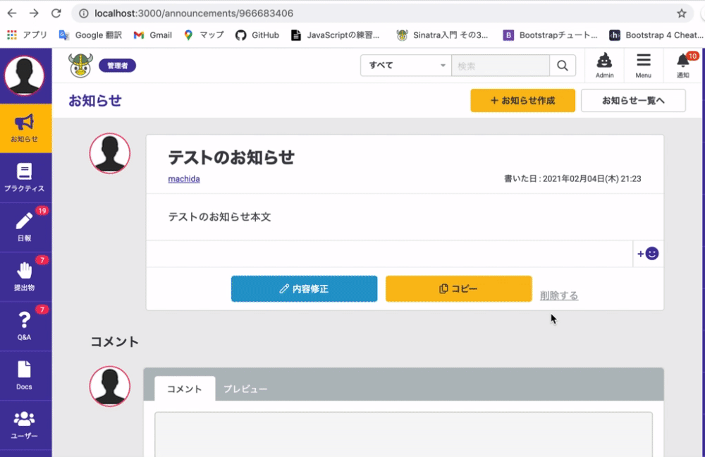Select the コメント tab
This screenshot has height=457, width=705.
click(x=184, y=388)
